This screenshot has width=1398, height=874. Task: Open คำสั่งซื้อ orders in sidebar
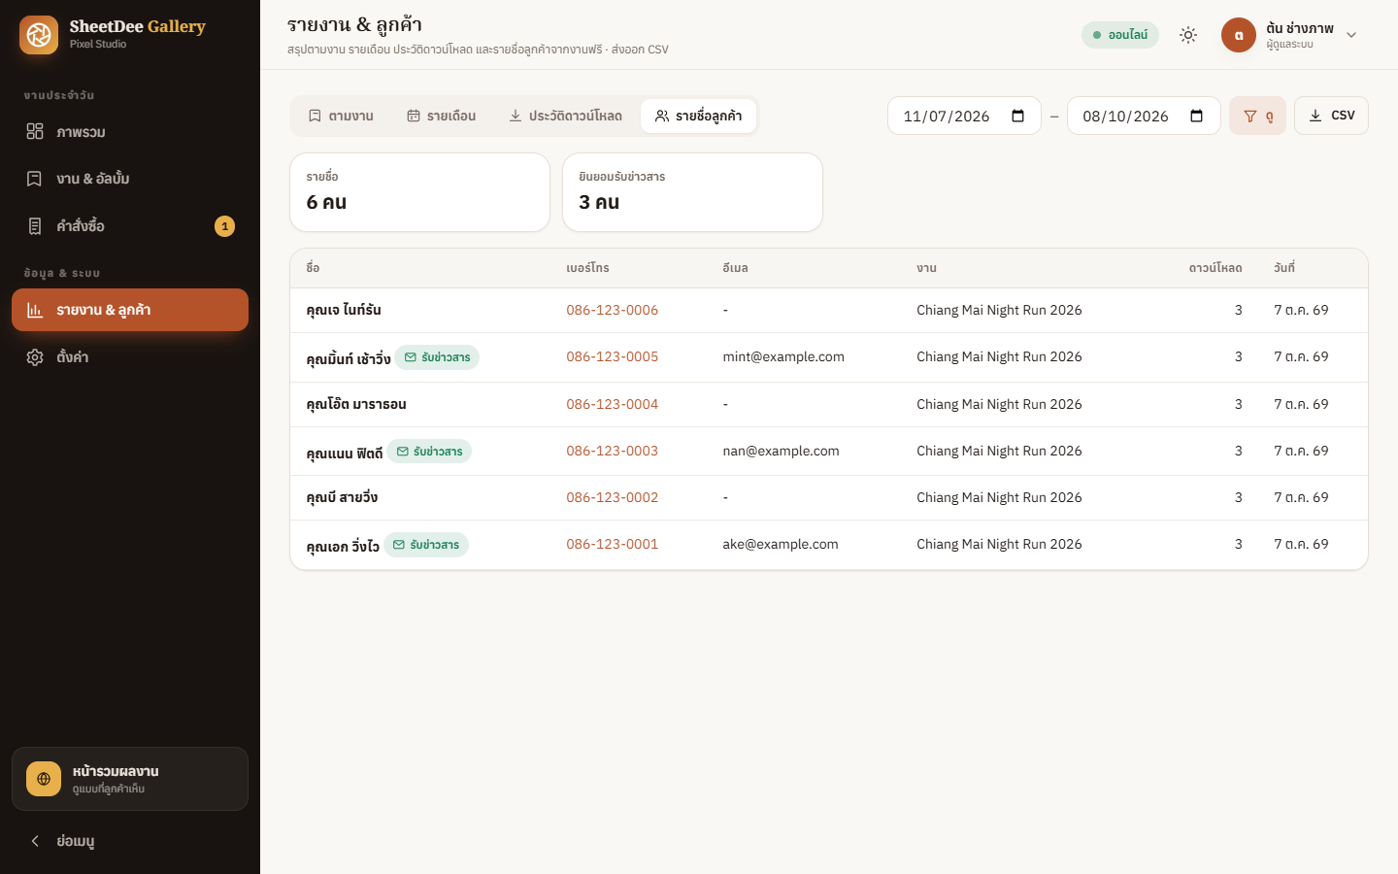point(130,226)
